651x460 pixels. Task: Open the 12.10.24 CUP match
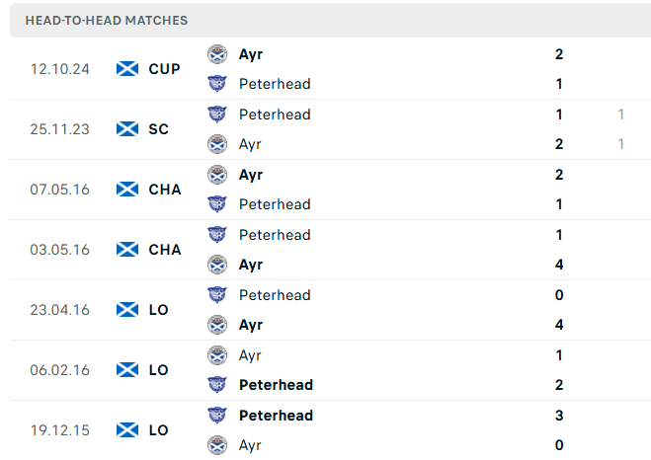point(326,69)
